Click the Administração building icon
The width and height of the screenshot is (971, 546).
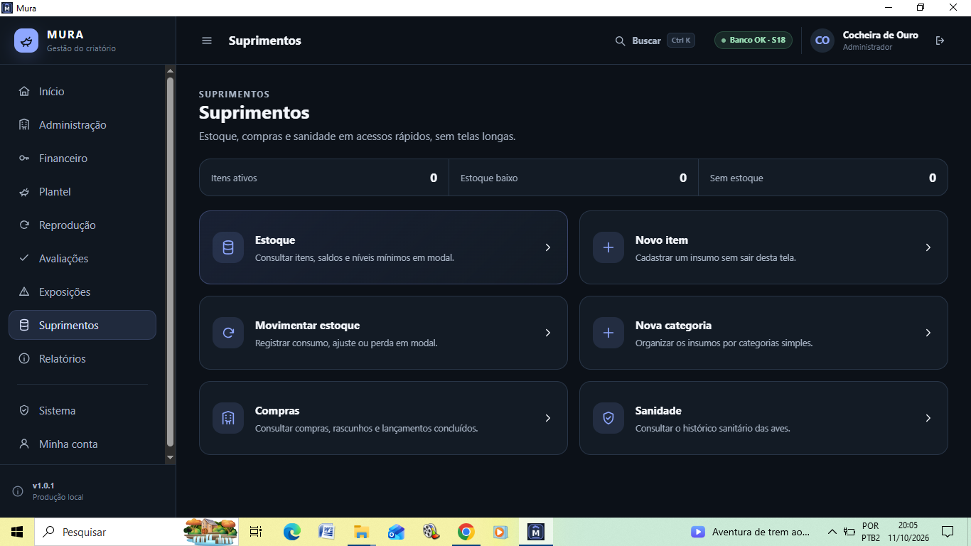[x=24, y=124]
